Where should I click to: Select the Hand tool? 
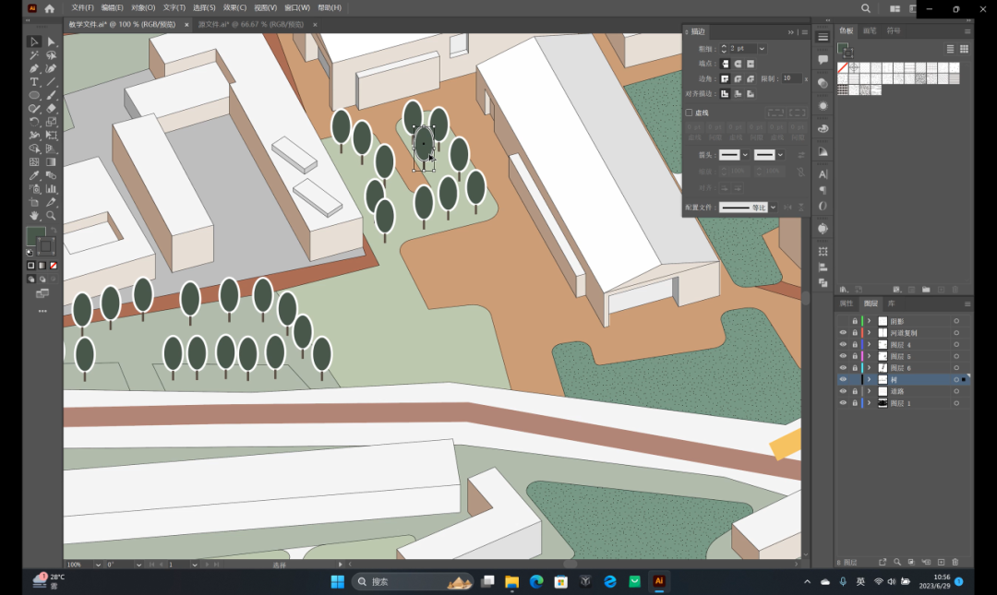tap(34, 216)
